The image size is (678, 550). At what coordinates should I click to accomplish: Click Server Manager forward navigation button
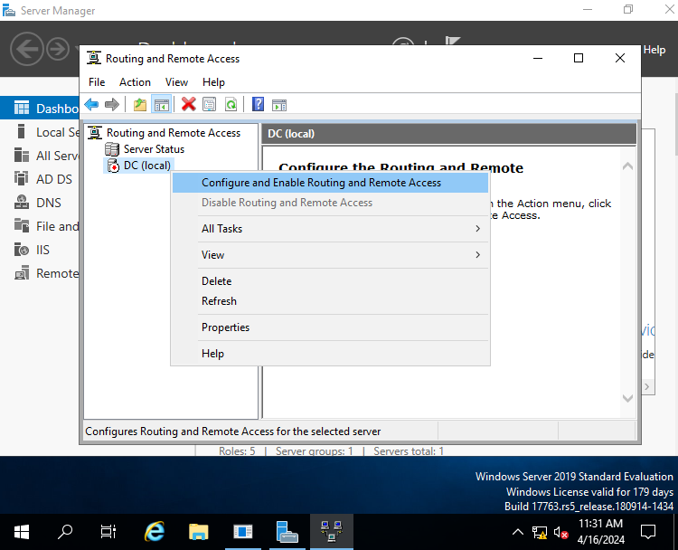tap(58, 49)
